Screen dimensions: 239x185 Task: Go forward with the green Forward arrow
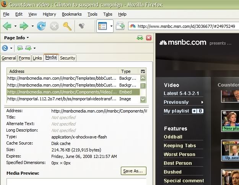point(24,26)
